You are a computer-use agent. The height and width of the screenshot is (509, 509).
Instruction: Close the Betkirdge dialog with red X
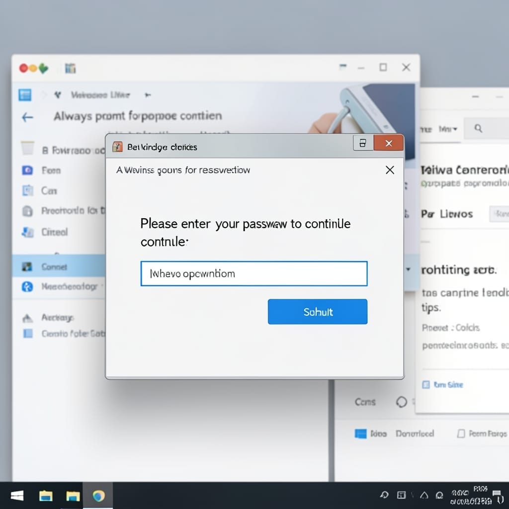coord(389,143)
